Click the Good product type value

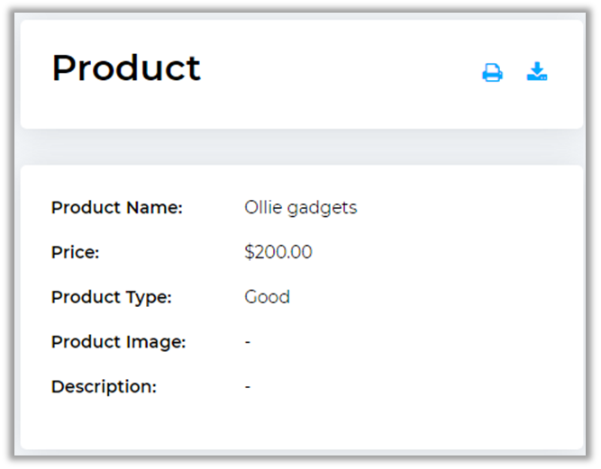(x=267, y=297)
